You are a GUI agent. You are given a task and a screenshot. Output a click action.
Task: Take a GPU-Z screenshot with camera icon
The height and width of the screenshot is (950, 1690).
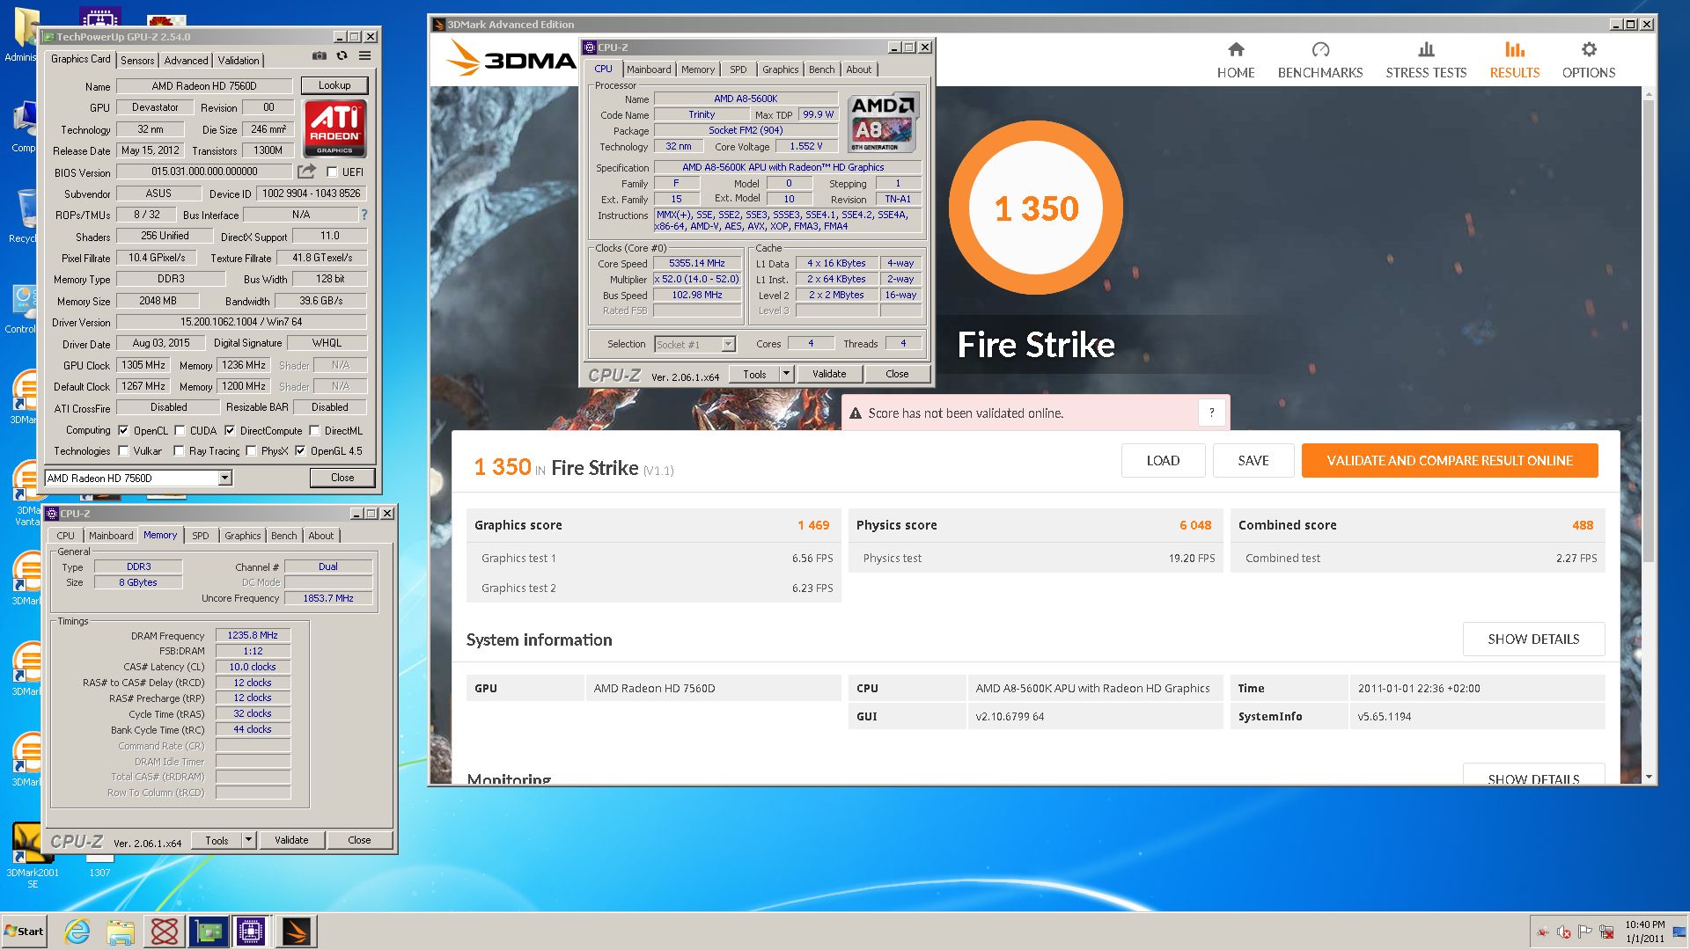tap(319, 55)
